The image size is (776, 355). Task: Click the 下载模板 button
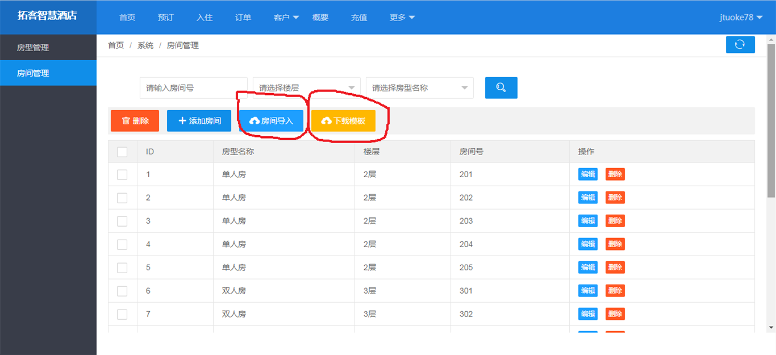[x=343, y=121]
